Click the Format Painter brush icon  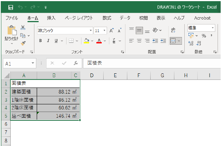23,43
